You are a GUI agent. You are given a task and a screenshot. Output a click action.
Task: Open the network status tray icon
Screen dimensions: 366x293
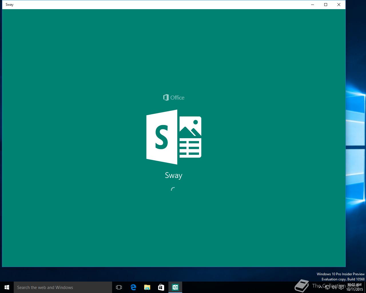[x=327, y=287]
